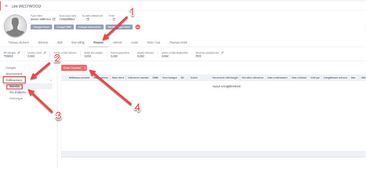Click the Créer mandat button
This screenshot has width=366, height=169.
coord(74,68)
